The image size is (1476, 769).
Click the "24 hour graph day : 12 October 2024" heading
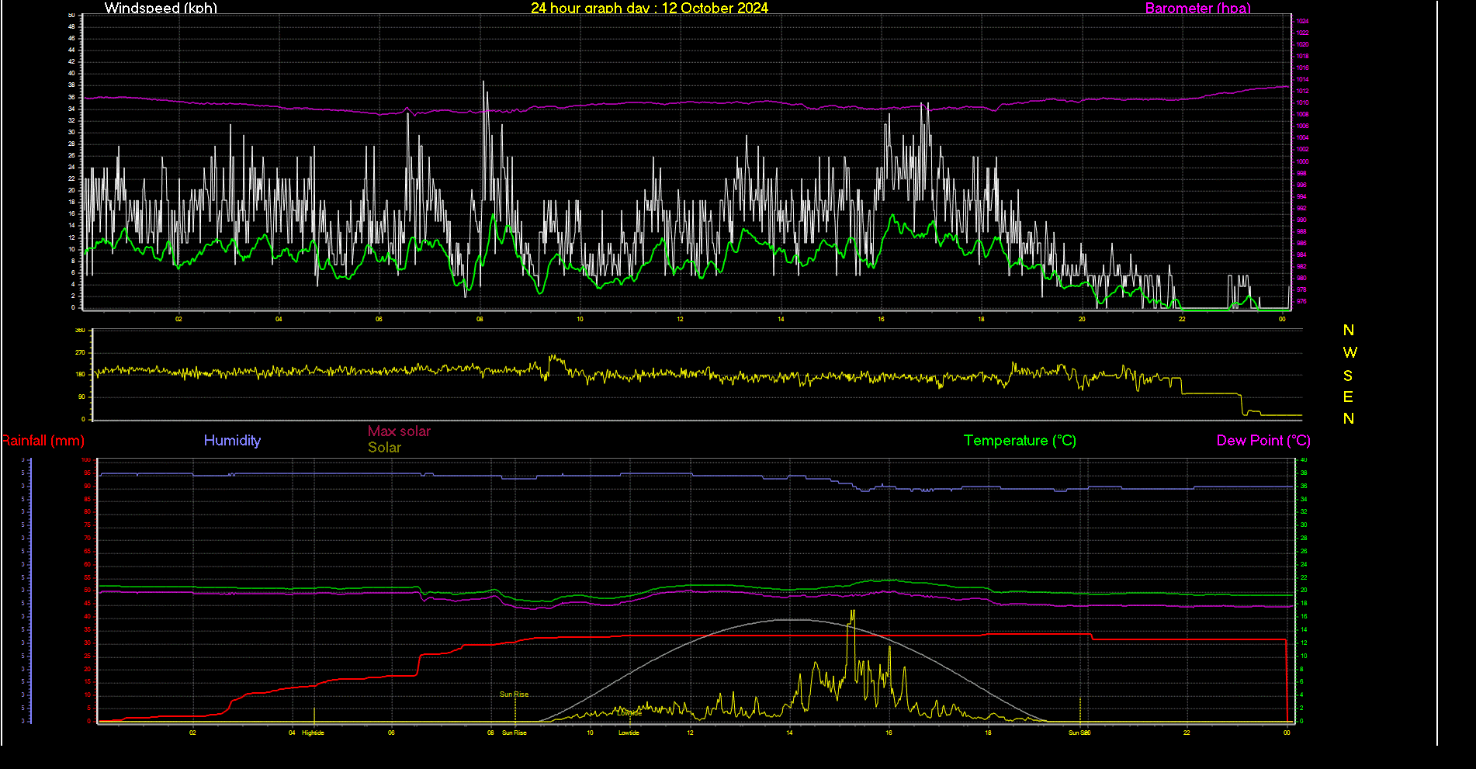tap(650, 8)
